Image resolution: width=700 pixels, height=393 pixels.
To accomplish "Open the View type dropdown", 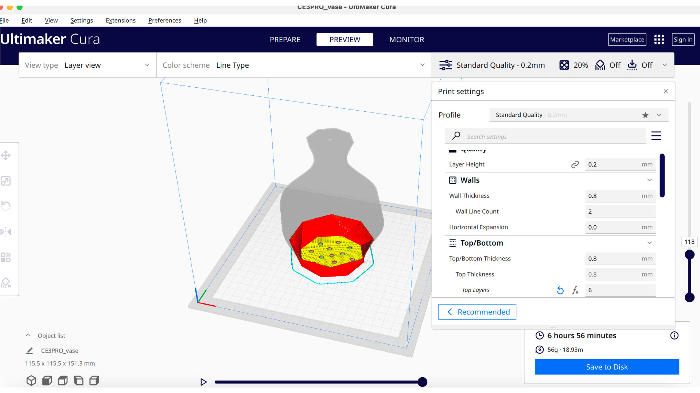I will pyautogui.click(x=87, y=65).
